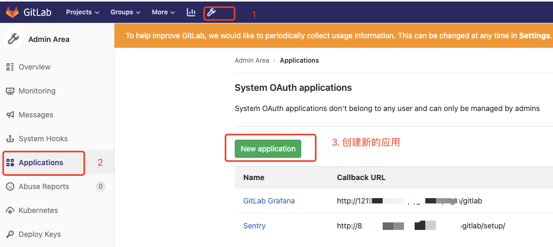The width and height of the screenshot is (553, 247).
Task: Click the Monitoring screen icon
Action: tap(10, 91)
